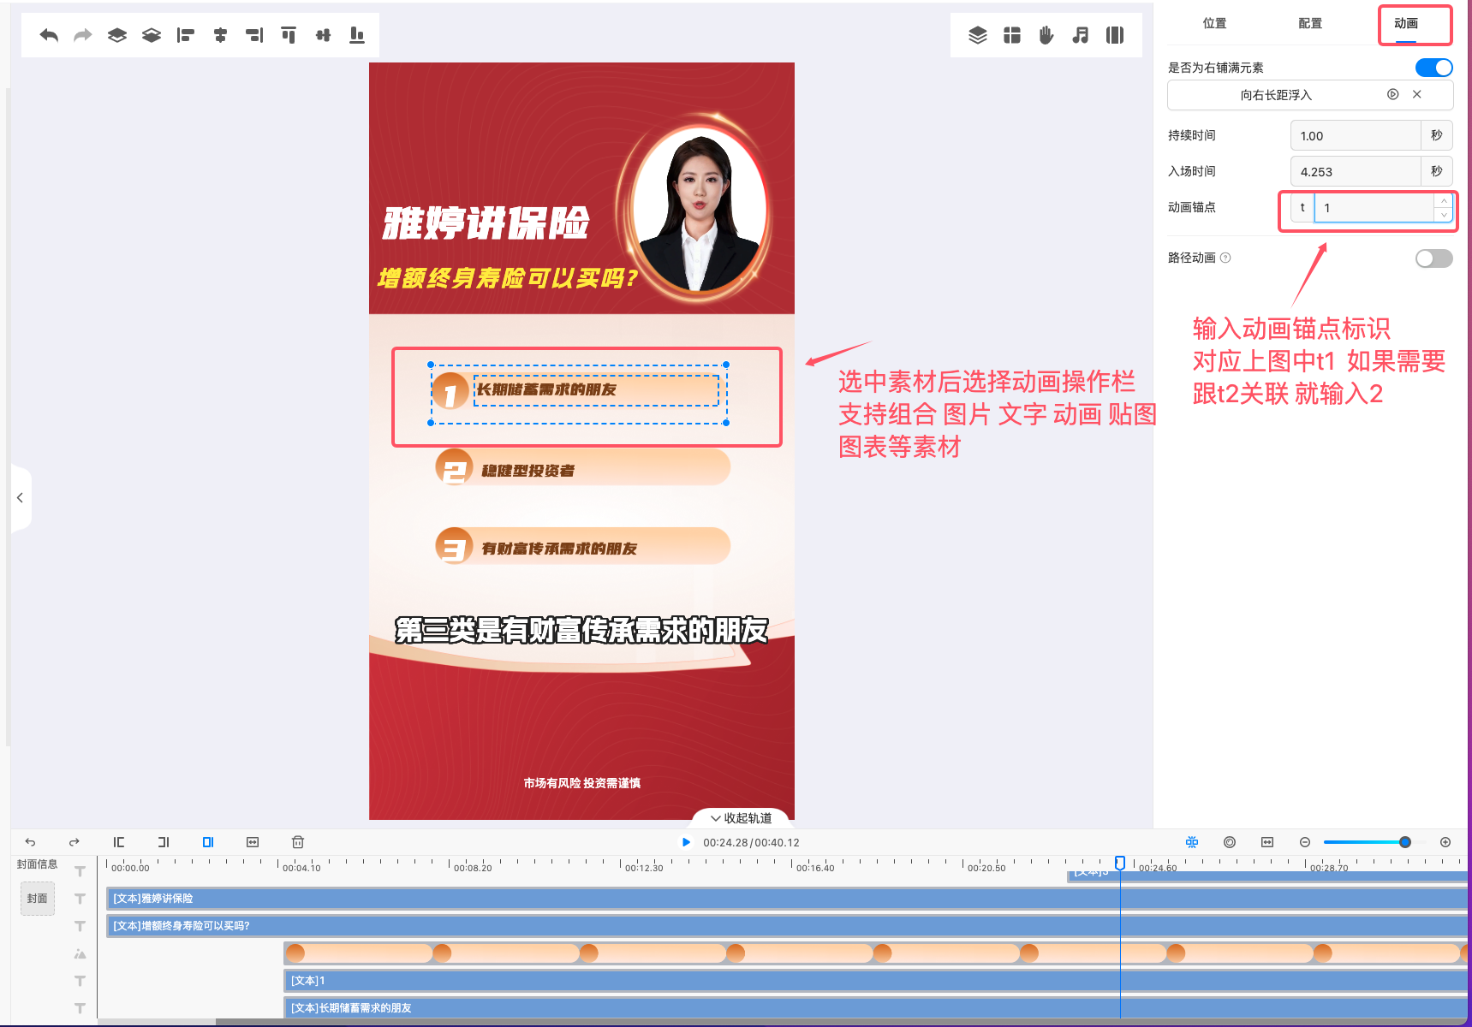
Task: Click the trash delete icon in timeline toolbar
Action: (298, 842)
